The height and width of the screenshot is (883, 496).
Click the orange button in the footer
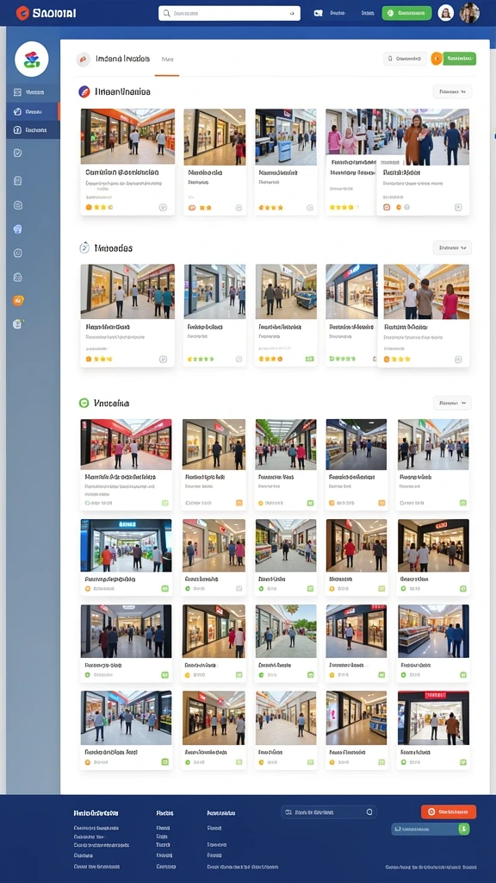(448, 811)
